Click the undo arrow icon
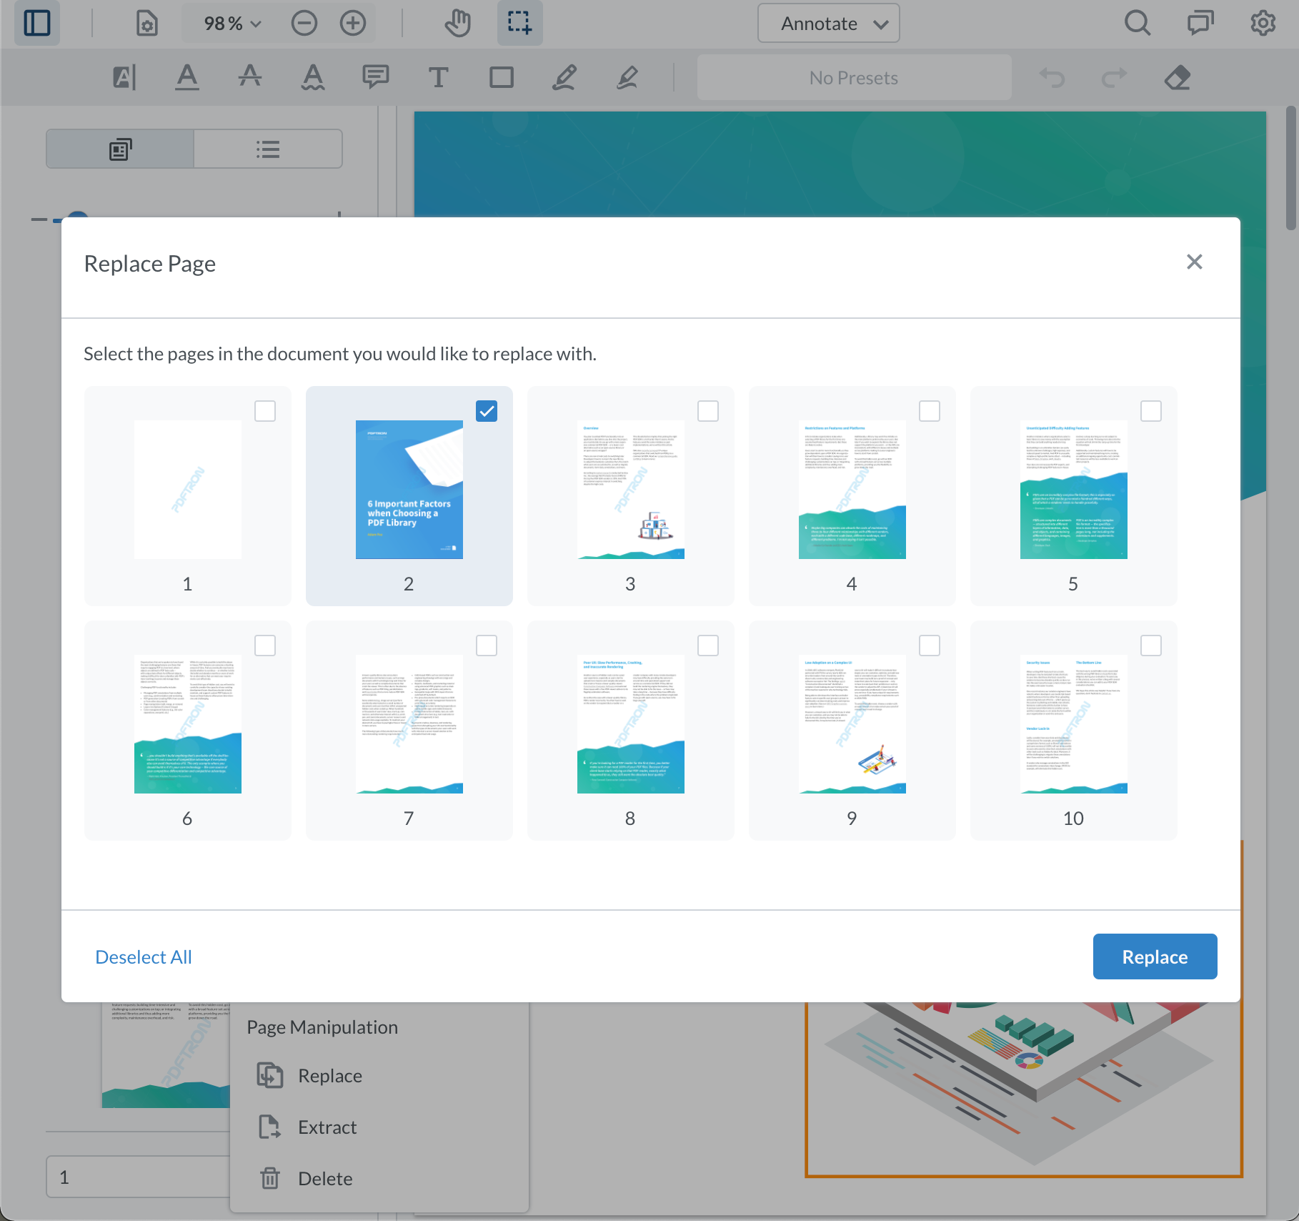Screen dimensions: 1299x1221 (1052, 77)
